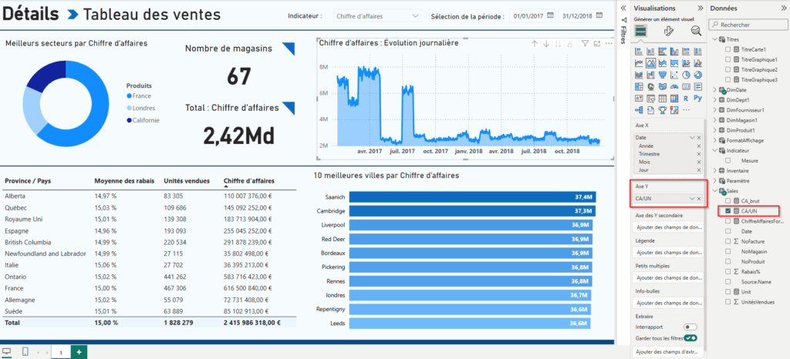The width and height of the screenshot is (790, 359).
Task: Click the Légende add-field well
Action: pyautogui.click(x=667, y=252)
